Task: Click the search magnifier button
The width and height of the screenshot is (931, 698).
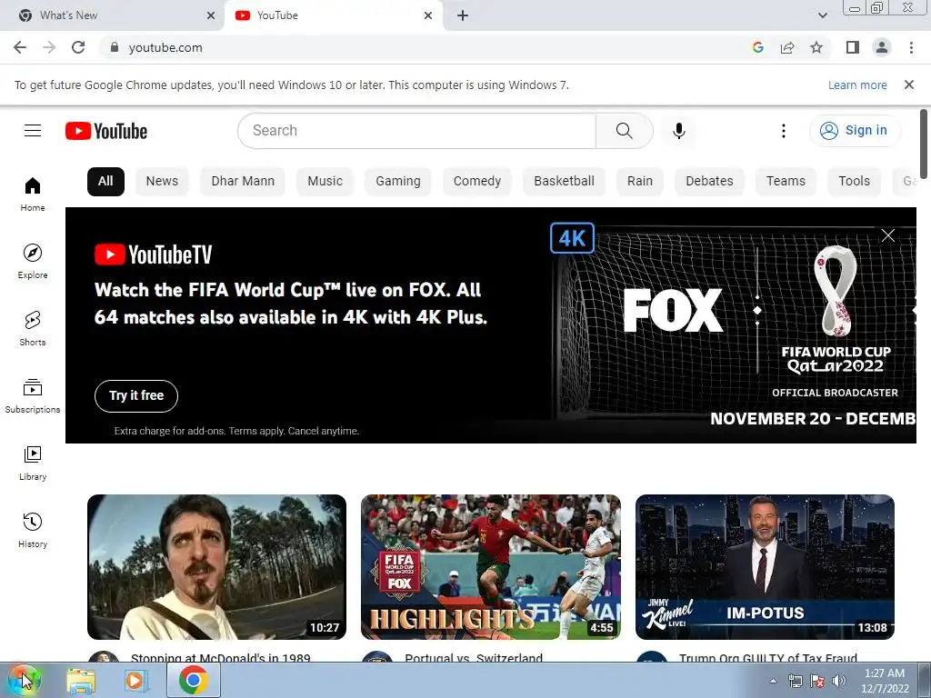Action: [624, 131]
